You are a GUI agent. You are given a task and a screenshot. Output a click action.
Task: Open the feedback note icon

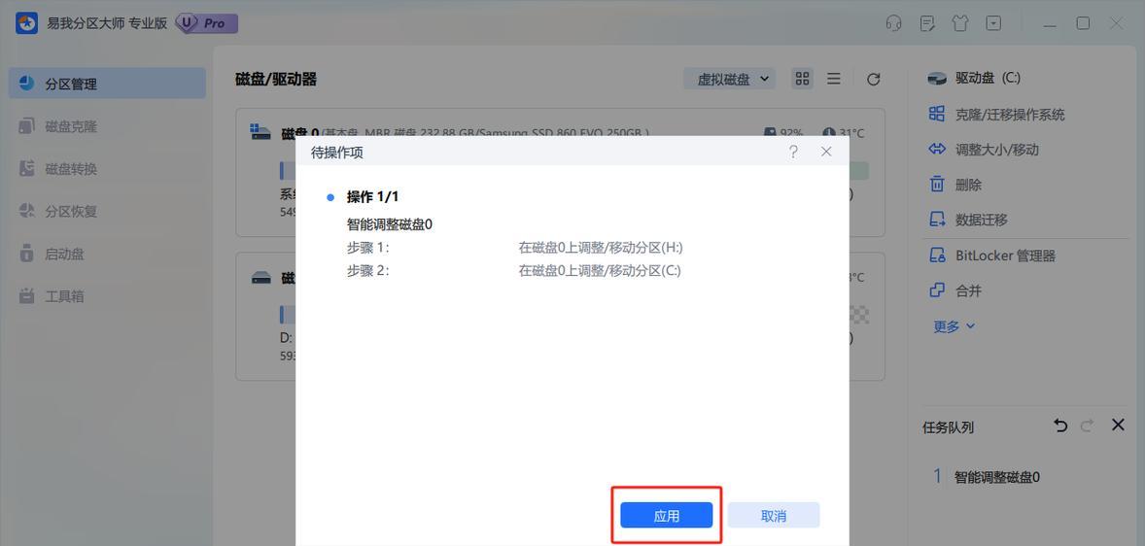coord(927,23)
